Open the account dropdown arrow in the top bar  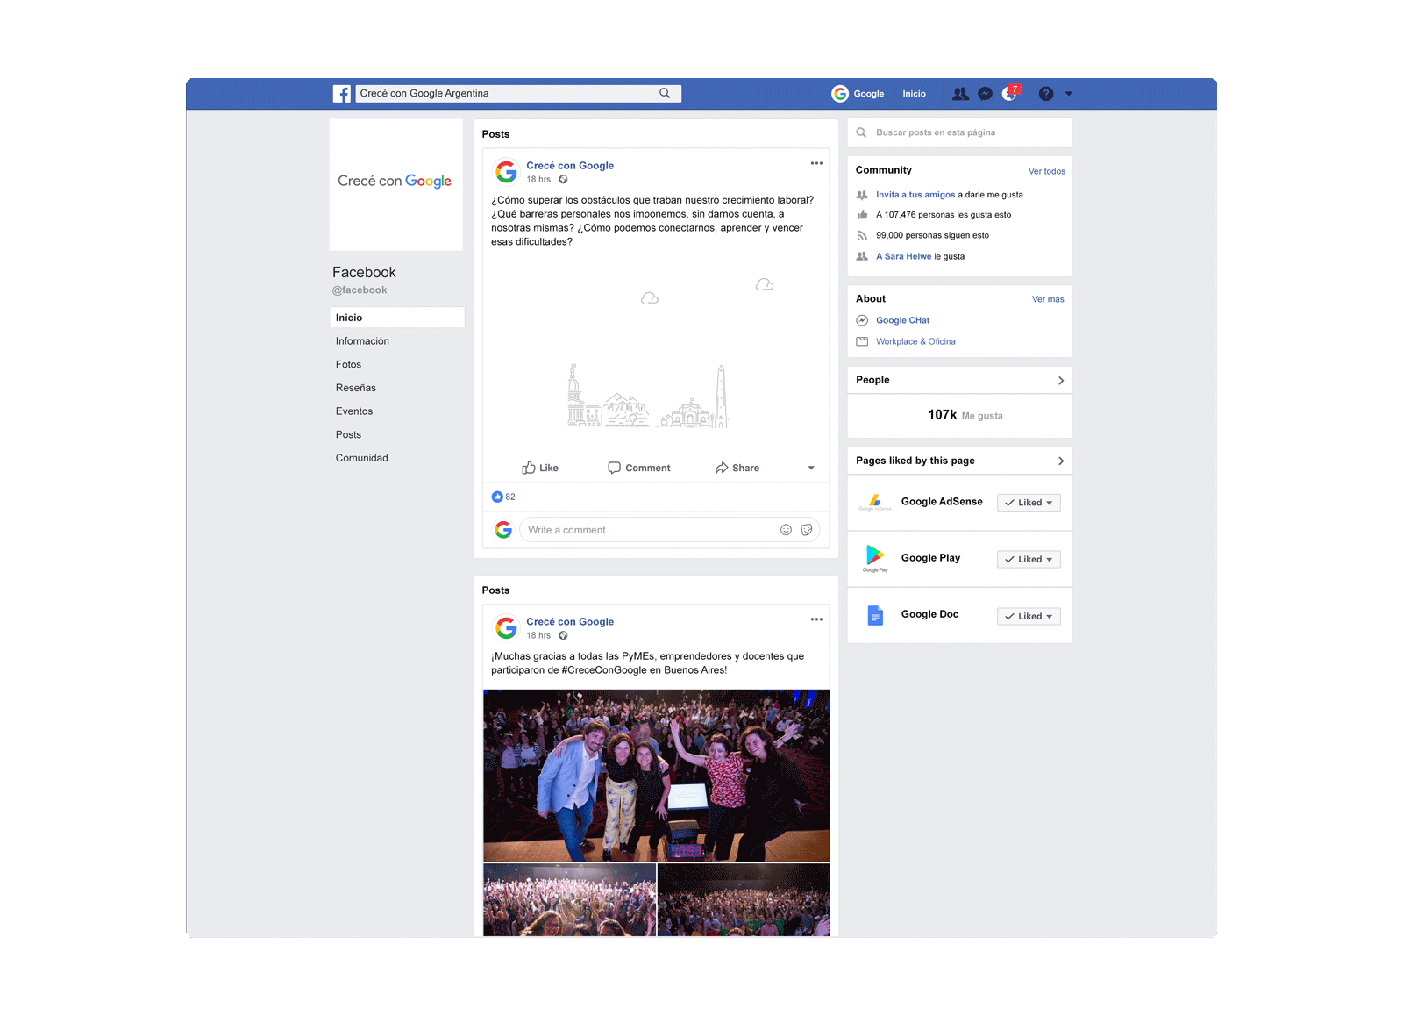[1069, 94]
